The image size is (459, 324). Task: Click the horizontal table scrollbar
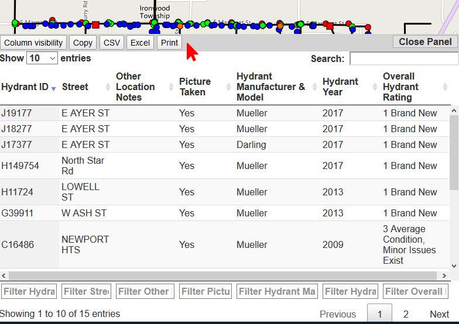222,275
